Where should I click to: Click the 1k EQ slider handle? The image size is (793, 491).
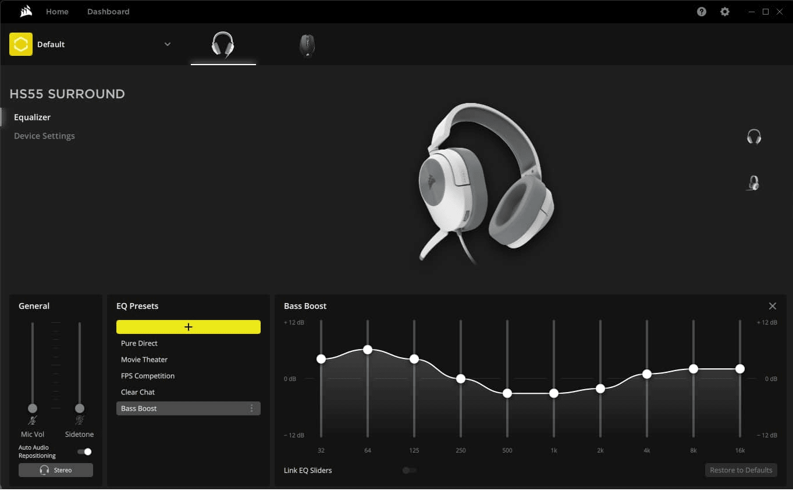coord(554,393)
